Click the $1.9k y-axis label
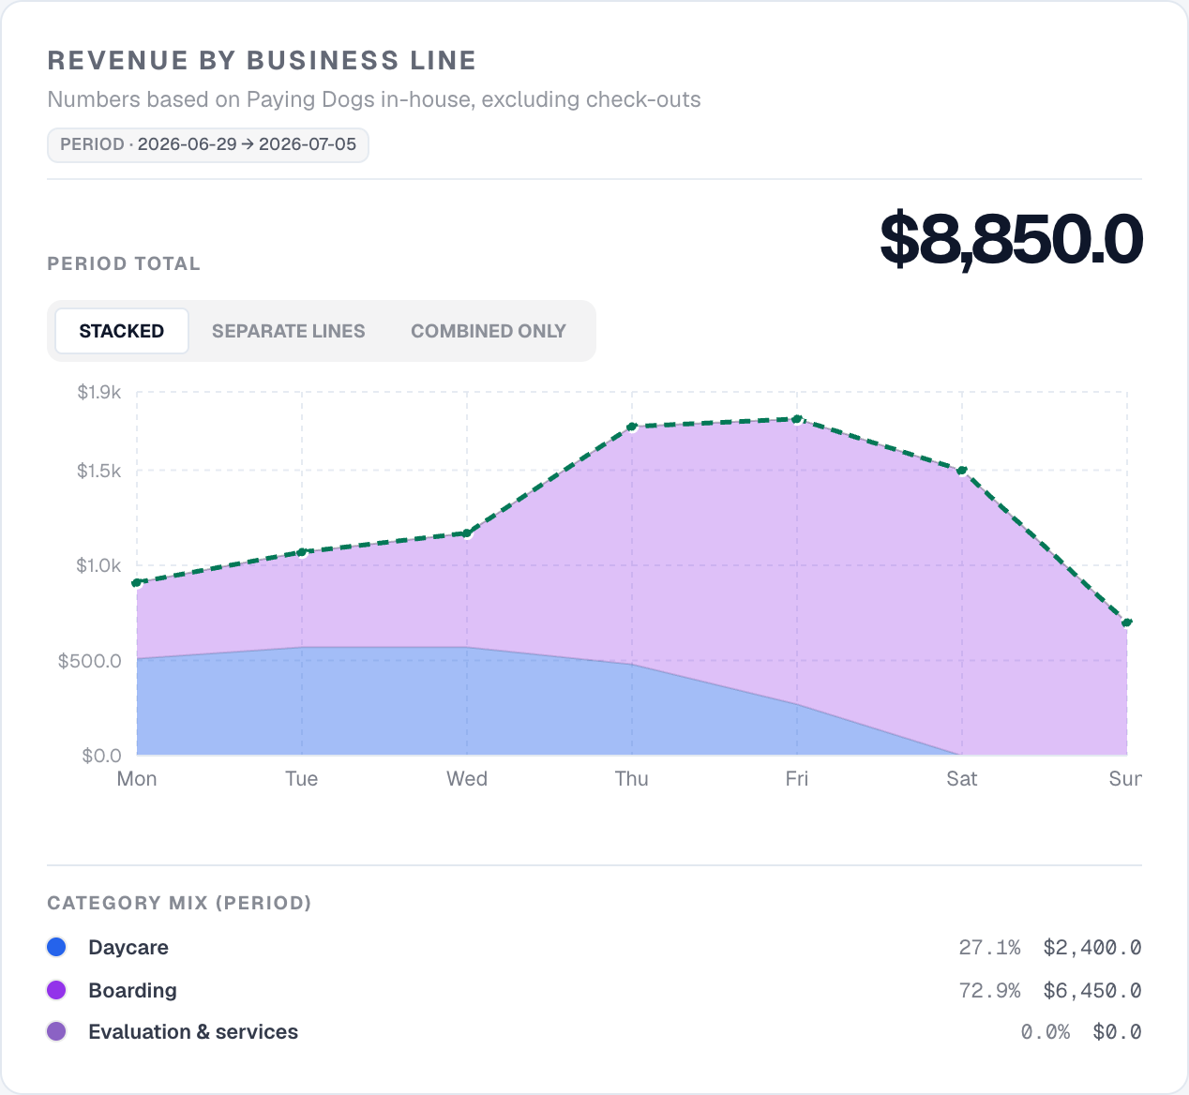 click(99, 392)
